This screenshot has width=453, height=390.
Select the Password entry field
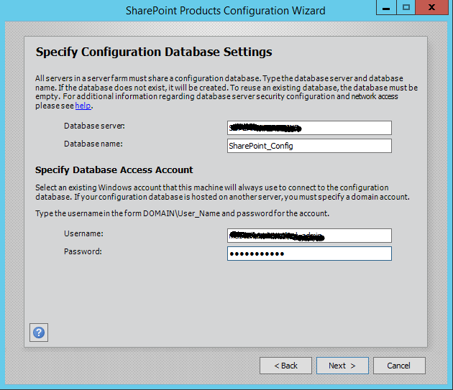coord(309,254)
